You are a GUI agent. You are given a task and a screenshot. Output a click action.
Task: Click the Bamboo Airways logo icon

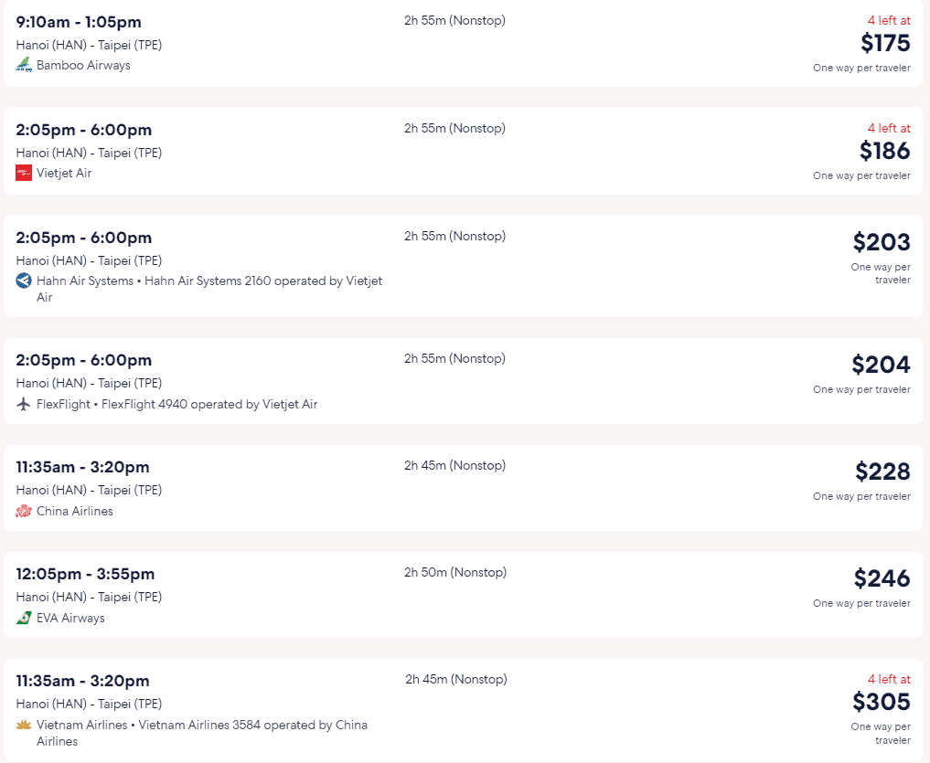[24, 65]
